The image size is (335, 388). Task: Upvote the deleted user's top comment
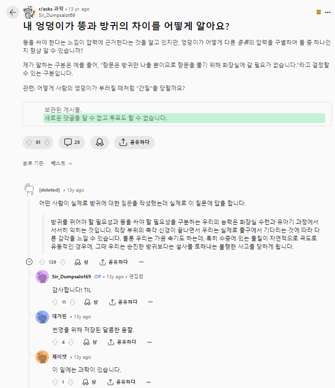42,262
